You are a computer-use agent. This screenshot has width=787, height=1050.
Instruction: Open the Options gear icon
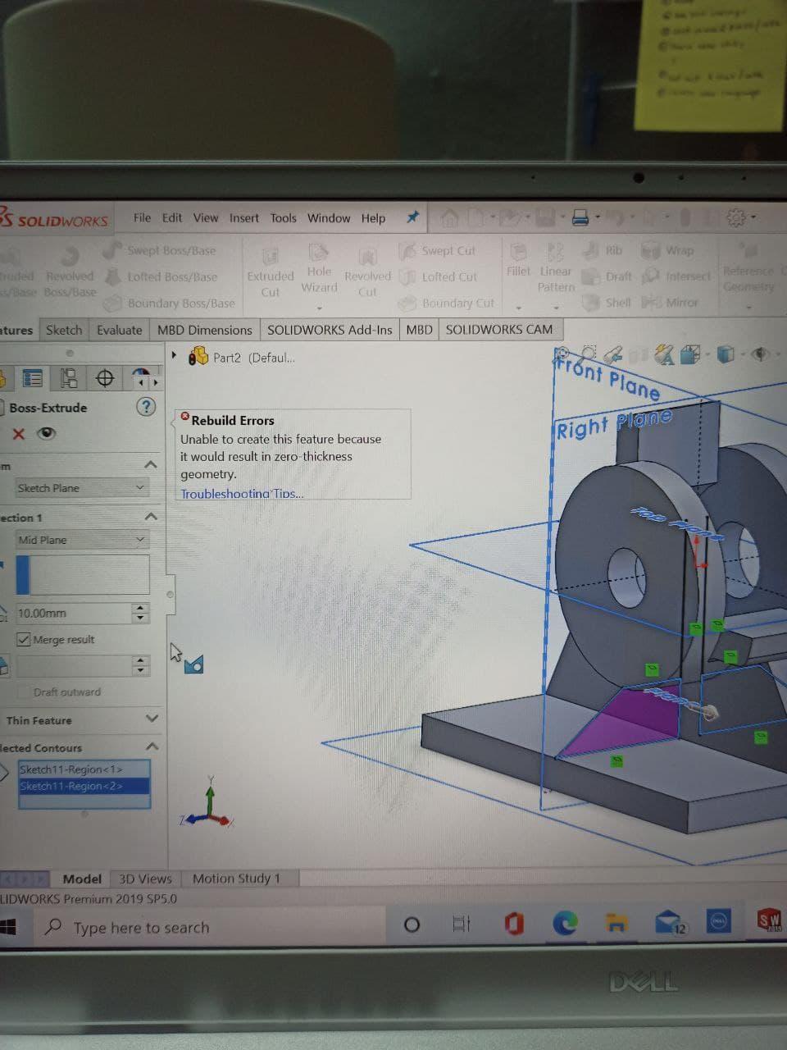tap(736, 217)
